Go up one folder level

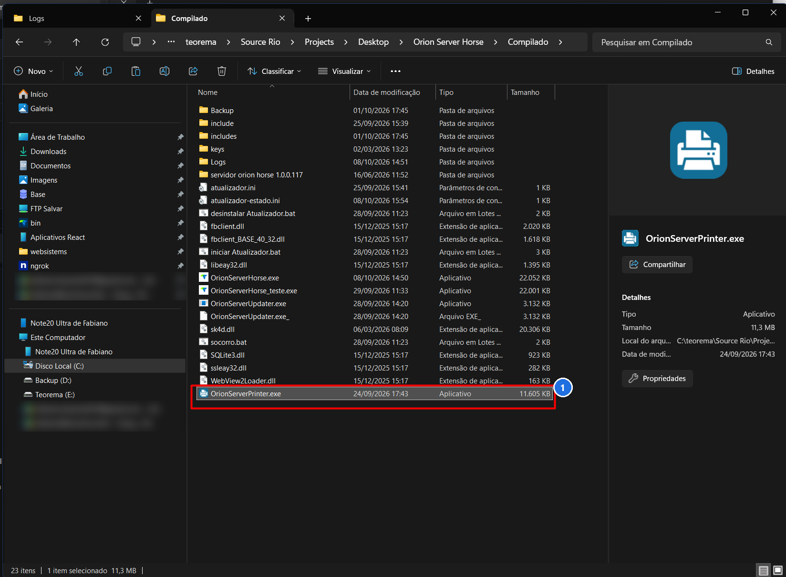76,42
